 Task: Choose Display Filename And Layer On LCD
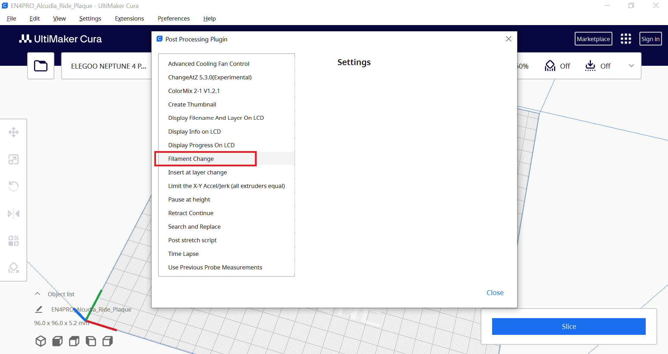[x=226, y=118]
